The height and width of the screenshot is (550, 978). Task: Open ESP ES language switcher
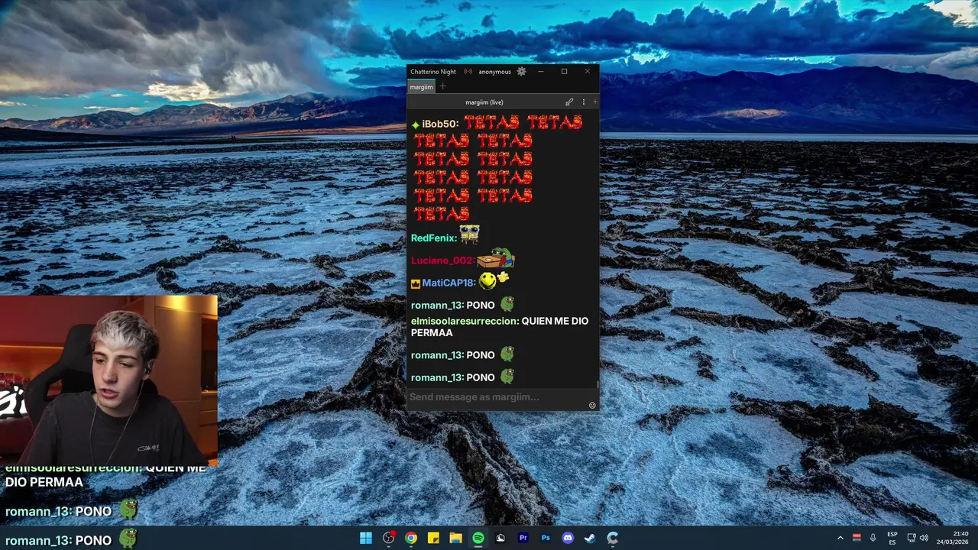(892, 538)
